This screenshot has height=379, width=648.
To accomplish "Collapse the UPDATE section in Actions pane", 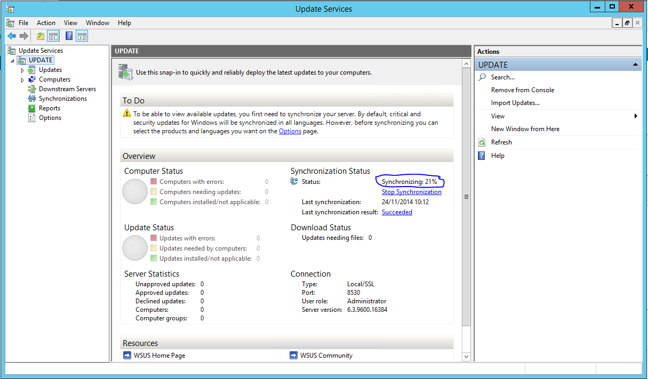I will tap(635, 64).
